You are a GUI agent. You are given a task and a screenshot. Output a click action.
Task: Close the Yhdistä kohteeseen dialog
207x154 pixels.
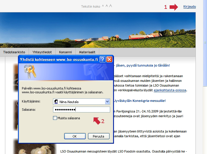tap(110, 59)
